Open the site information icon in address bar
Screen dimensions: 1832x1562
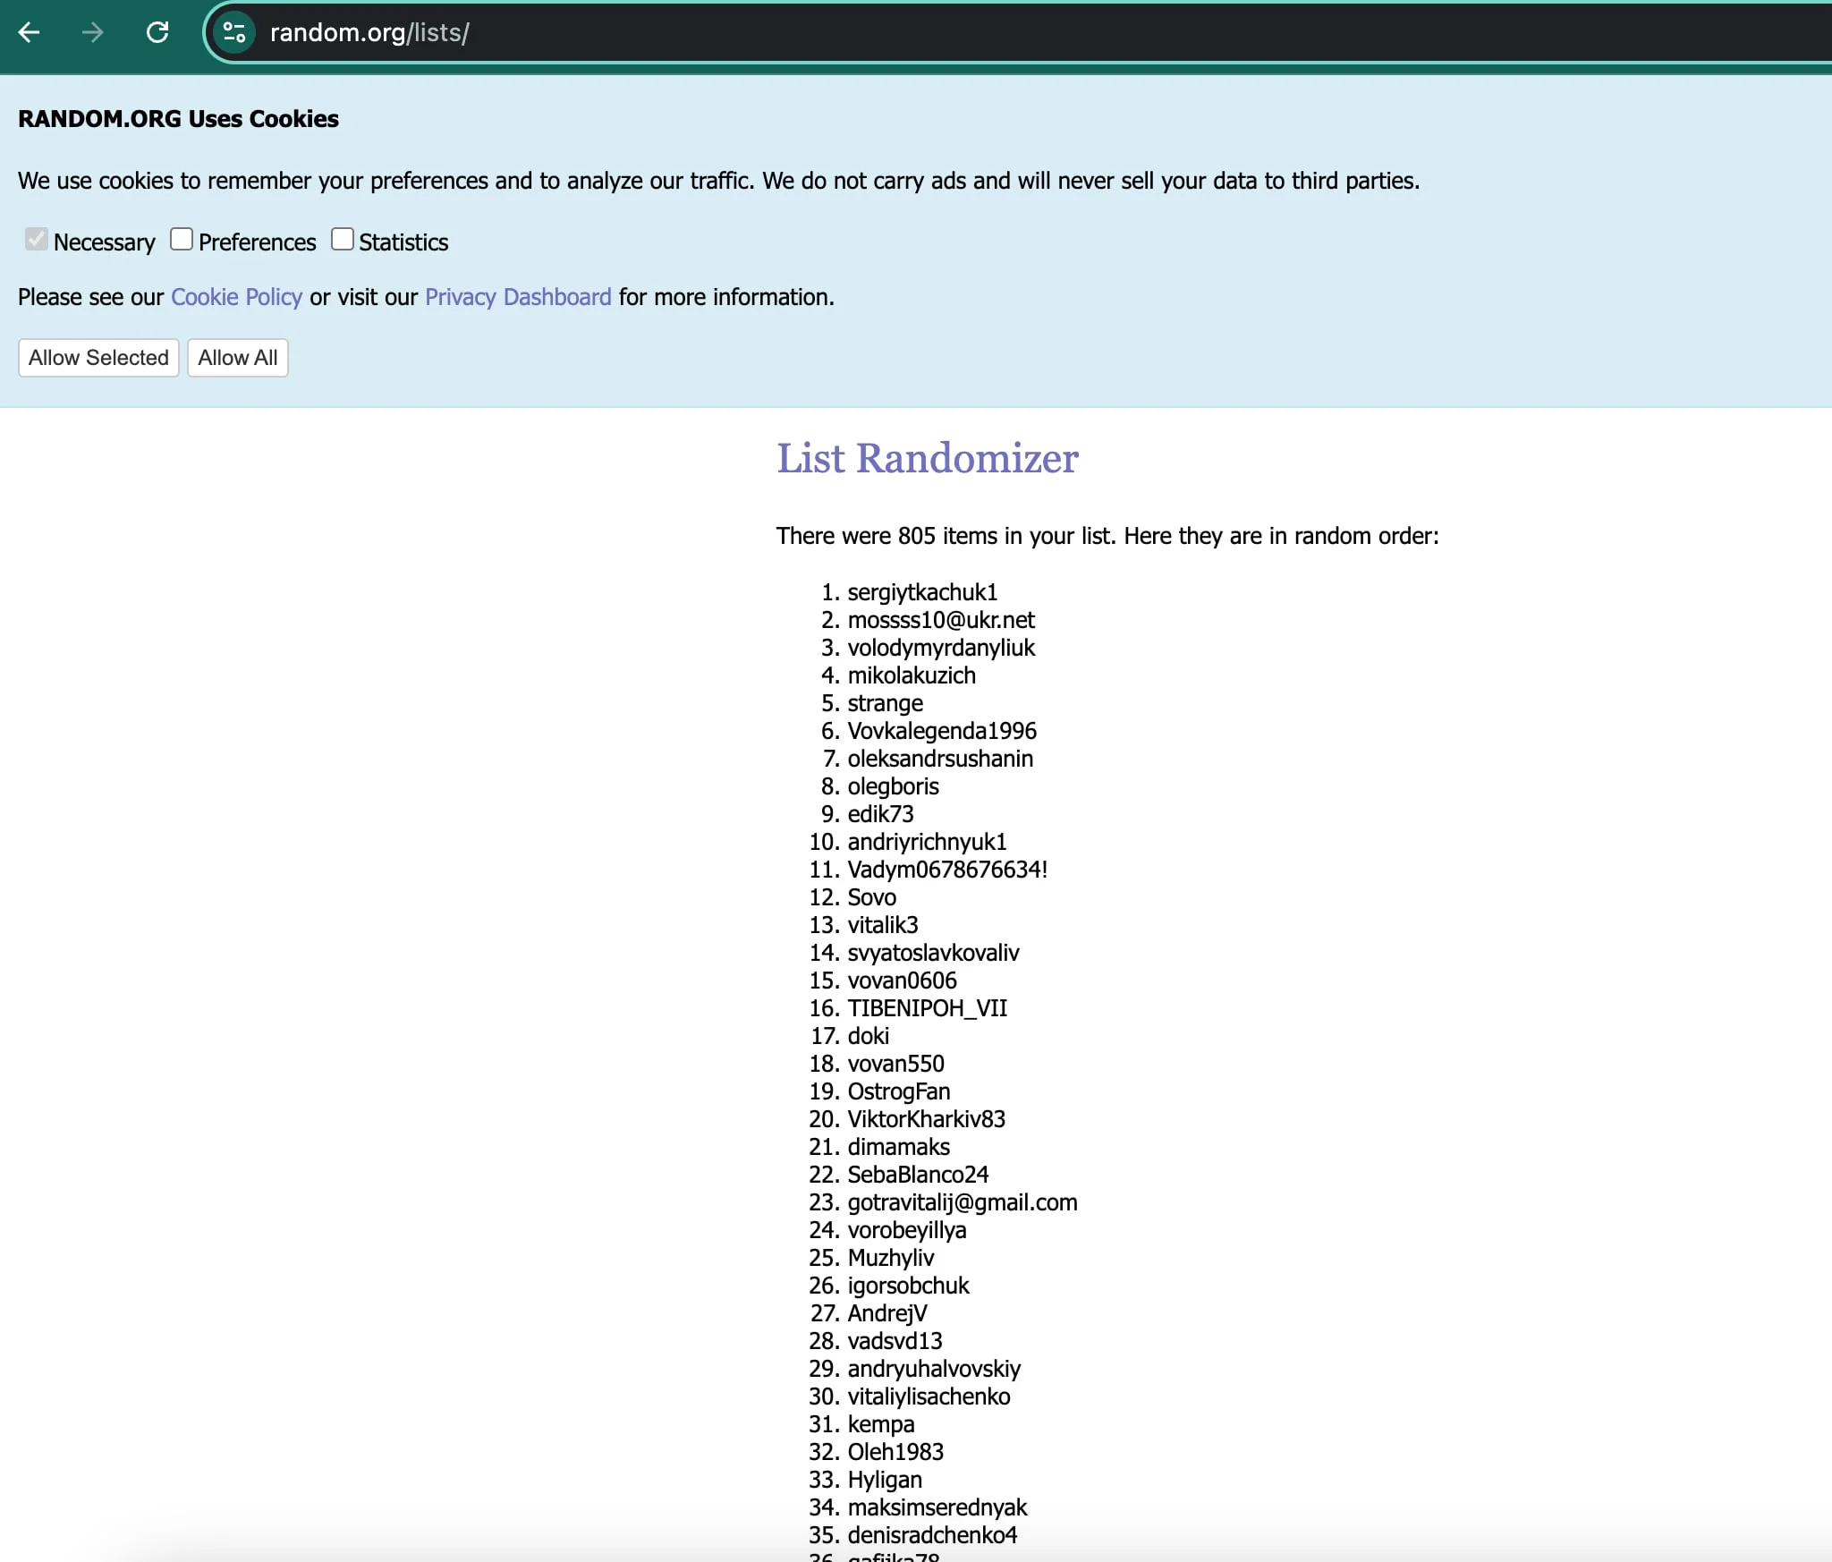click(x=234, y=33)
